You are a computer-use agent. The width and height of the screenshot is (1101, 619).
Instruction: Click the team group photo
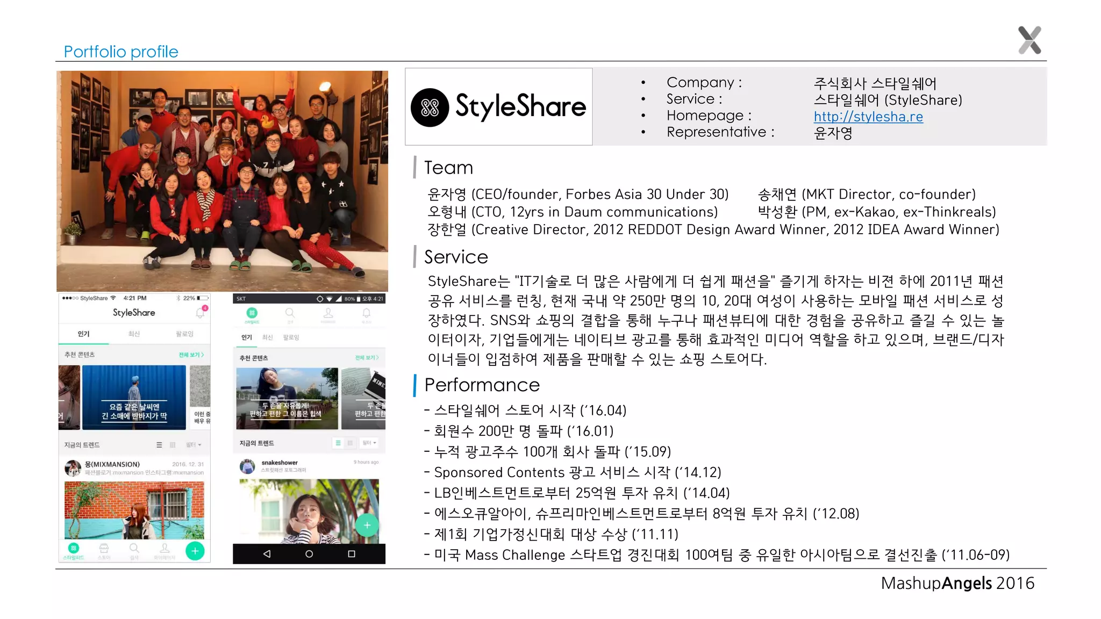222,181
